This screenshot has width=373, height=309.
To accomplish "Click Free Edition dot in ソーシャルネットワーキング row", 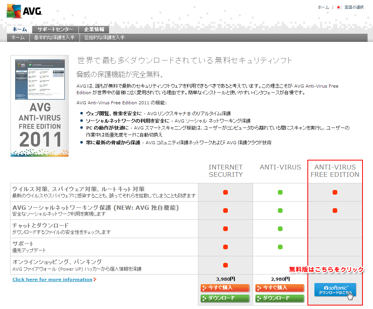I will [x=335, y=211].
